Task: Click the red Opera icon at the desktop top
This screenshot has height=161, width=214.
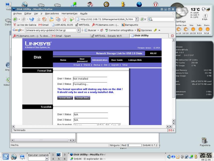Action: 155,4
